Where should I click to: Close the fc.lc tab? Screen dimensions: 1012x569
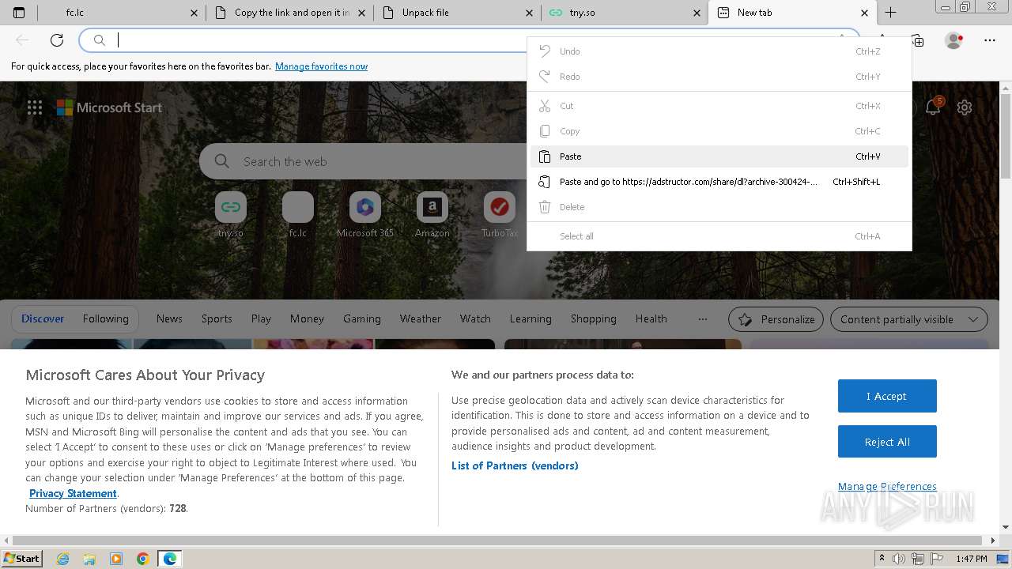click(195, 13)
